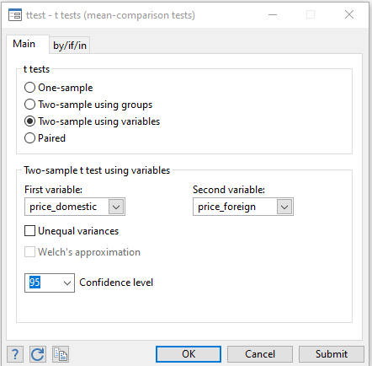
Task: Close the ttest dialog window
Action: [349, 14]
